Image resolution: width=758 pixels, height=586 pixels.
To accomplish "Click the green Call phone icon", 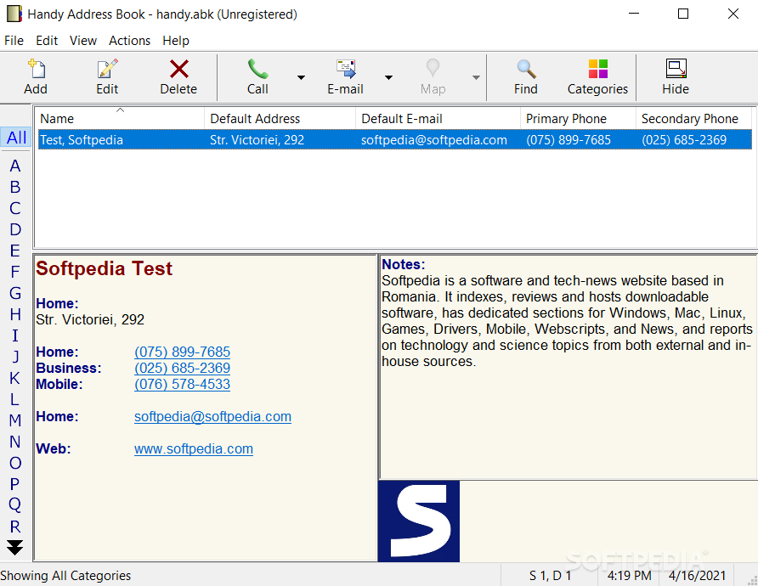I will pyautogui.click(x=257, y=69).
